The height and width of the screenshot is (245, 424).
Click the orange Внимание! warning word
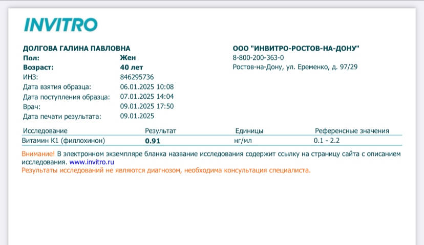click(38, 154)
